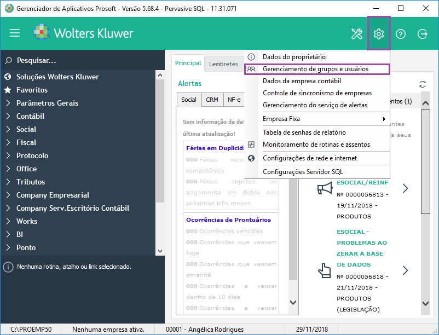
Task: Switch to the Lembretes tab
Action: (223, 64)
